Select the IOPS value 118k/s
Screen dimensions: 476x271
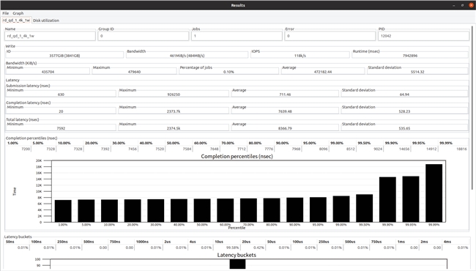(x=300, y=56)
